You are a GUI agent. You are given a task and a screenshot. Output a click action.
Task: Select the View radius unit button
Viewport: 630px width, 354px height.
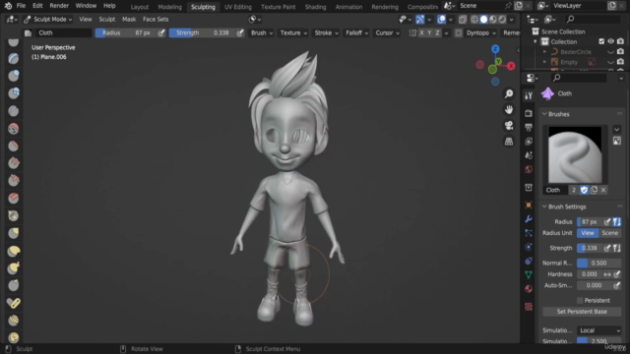tap(588, 233)
